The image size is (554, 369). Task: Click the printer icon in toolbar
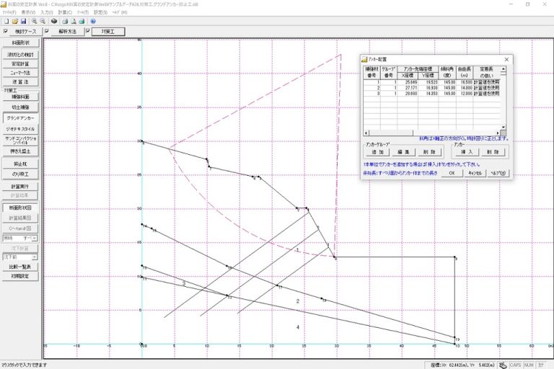pos(64,22)
